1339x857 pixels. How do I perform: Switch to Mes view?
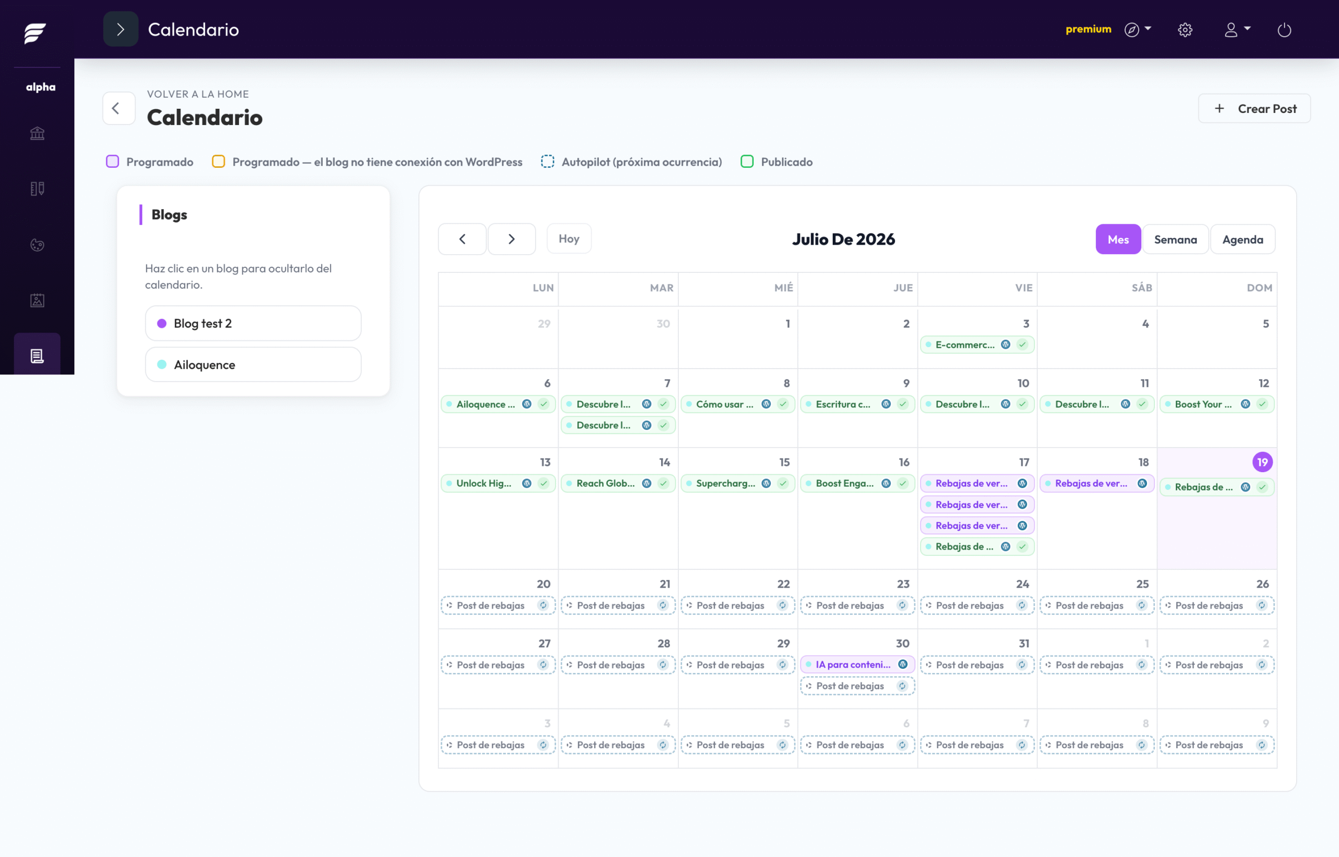point(1118,239)
